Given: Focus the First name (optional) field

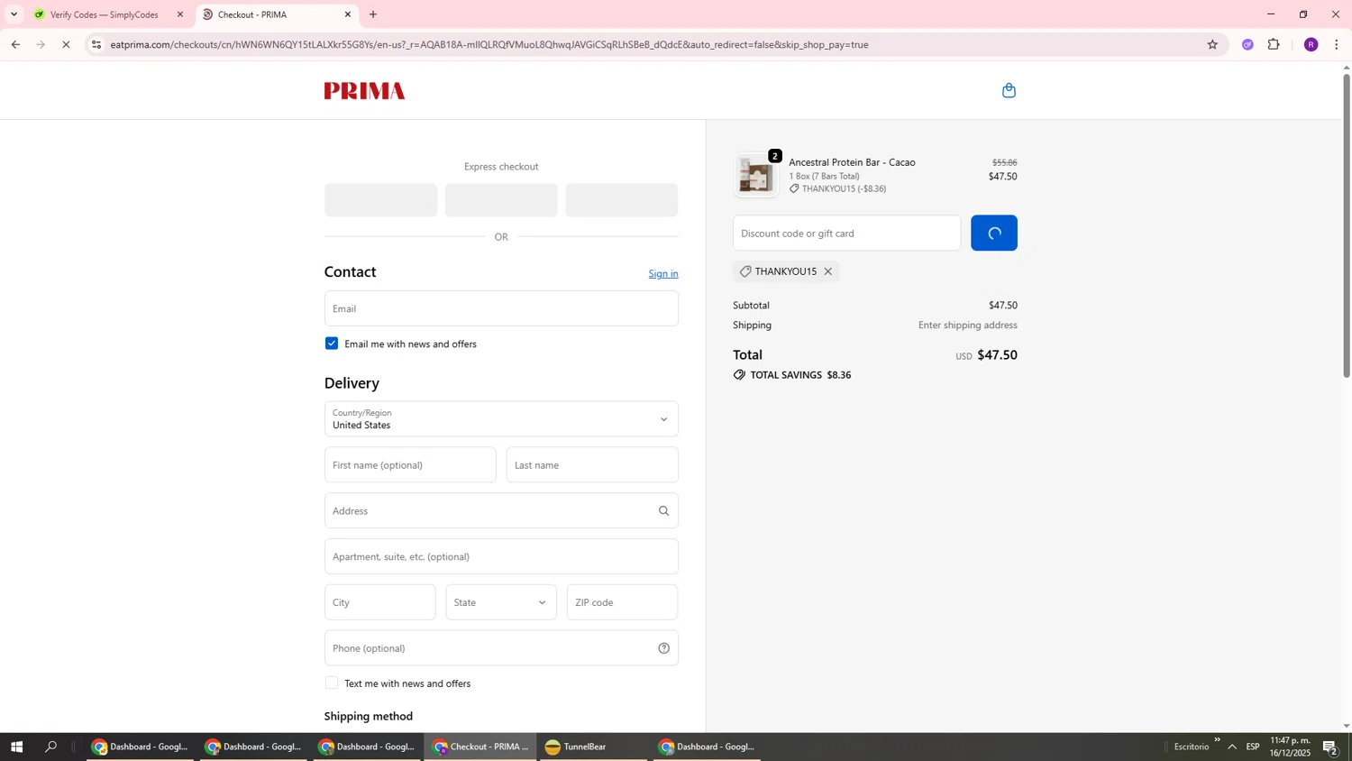Looking at the screenshot, I should (x=410, y=465).
